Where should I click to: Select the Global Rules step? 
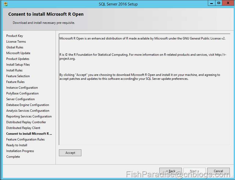tap(15, 47)
